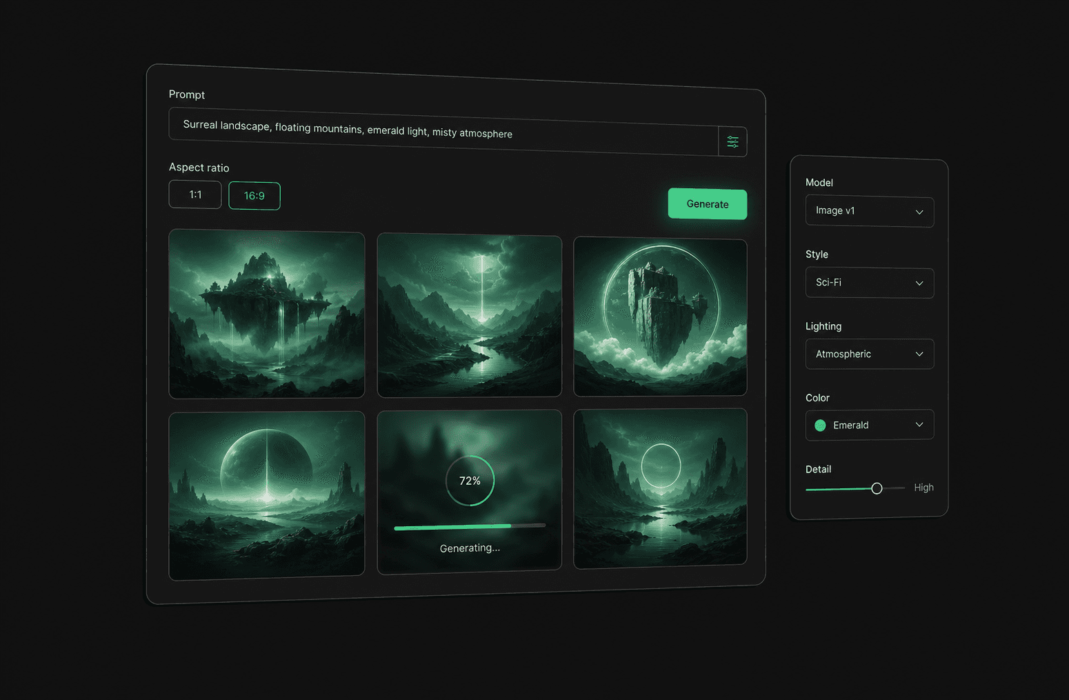
Task: Open the Lighting dropdown showing Atmospheric
Action: [870, 354]
